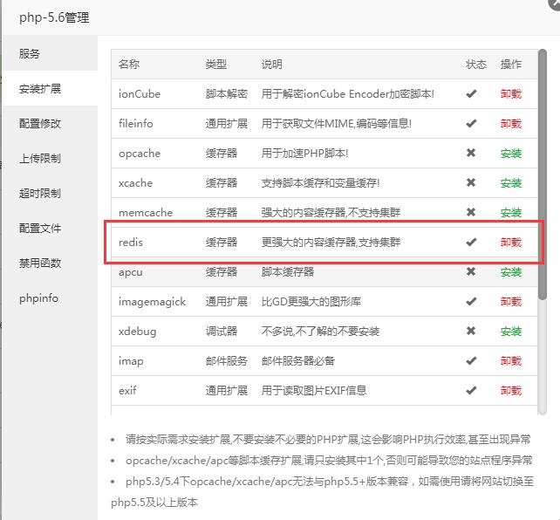Install the xdebug extension
The height and width of the screenshot is (520, 560).
click(x=510, y=331)
